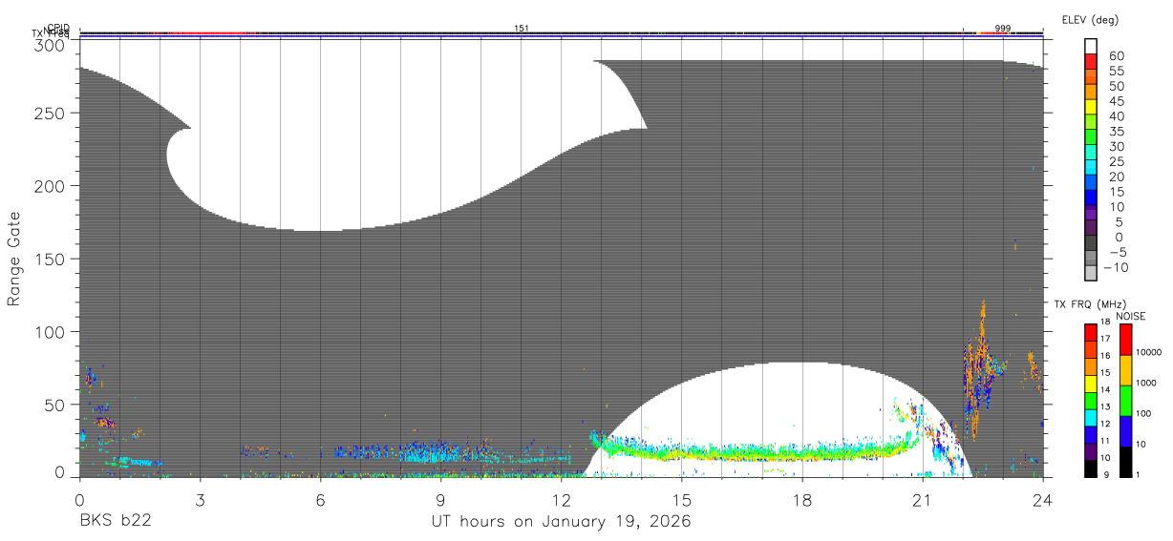Click the green segment of the NOISE colorbar
1173x541 pixels.
(x=1125, y=401)
